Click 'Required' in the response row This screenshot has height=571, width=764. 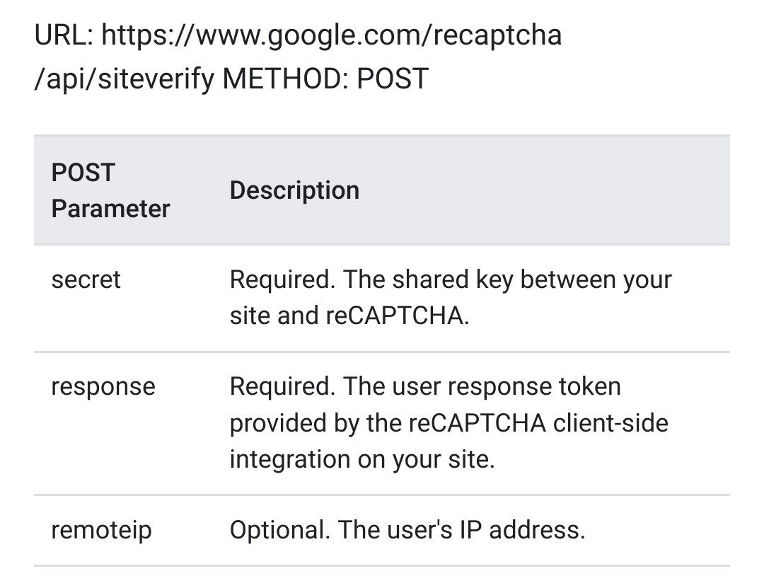(x=282, y=386)
